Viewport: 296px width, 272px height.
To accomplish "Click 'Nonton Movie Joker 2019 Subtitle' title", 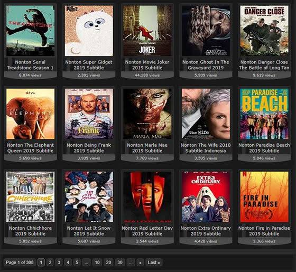I will pos(147,65).
